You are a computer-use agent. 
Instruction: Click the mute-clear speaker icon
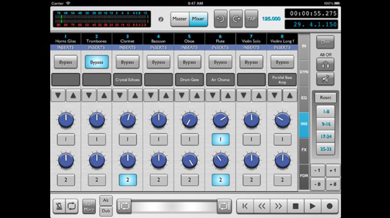325,79
